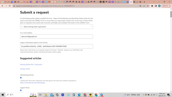Click the share page icon
This screenshot has height=97, width=172.
pos(144,6)
